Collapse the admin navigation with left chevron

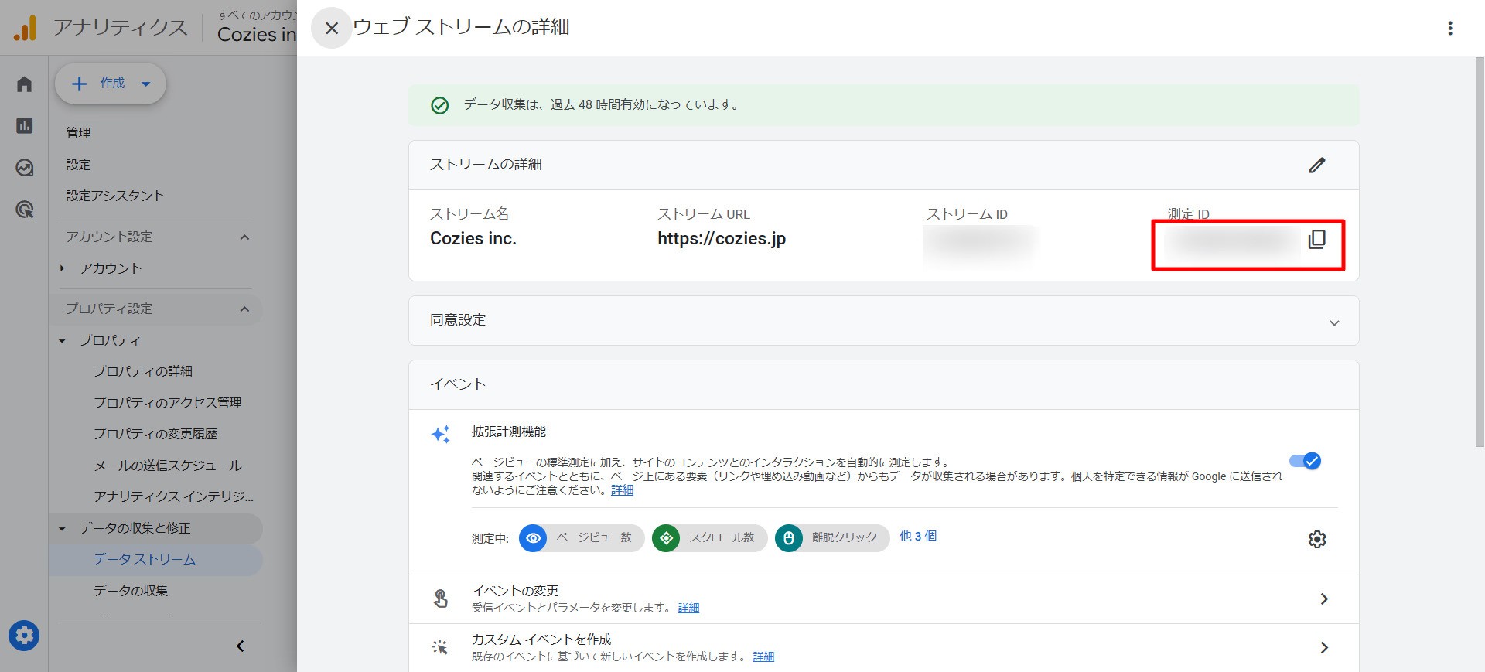[x=240, y=646]
